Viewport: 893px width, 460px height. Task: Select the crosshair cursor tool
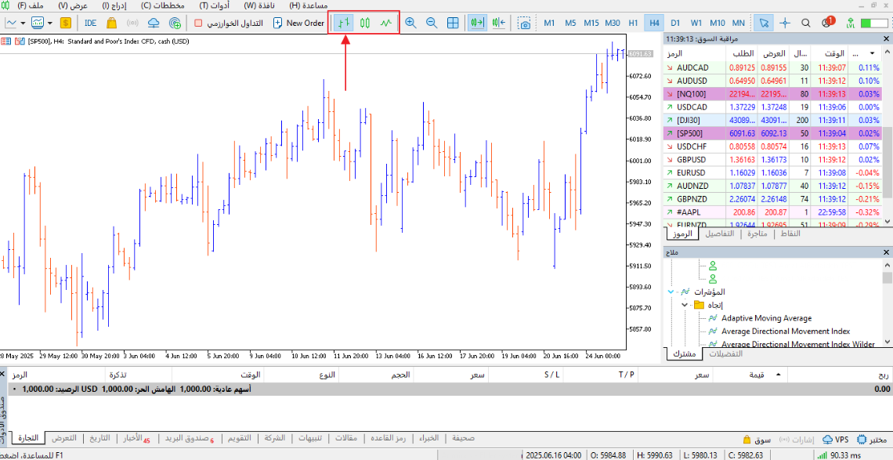785,23
